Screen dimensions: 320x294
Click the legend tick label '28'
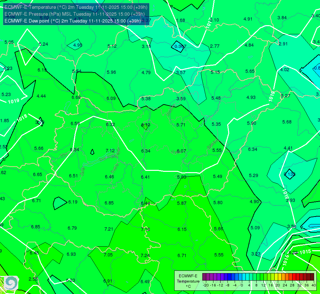pos(292,285)
